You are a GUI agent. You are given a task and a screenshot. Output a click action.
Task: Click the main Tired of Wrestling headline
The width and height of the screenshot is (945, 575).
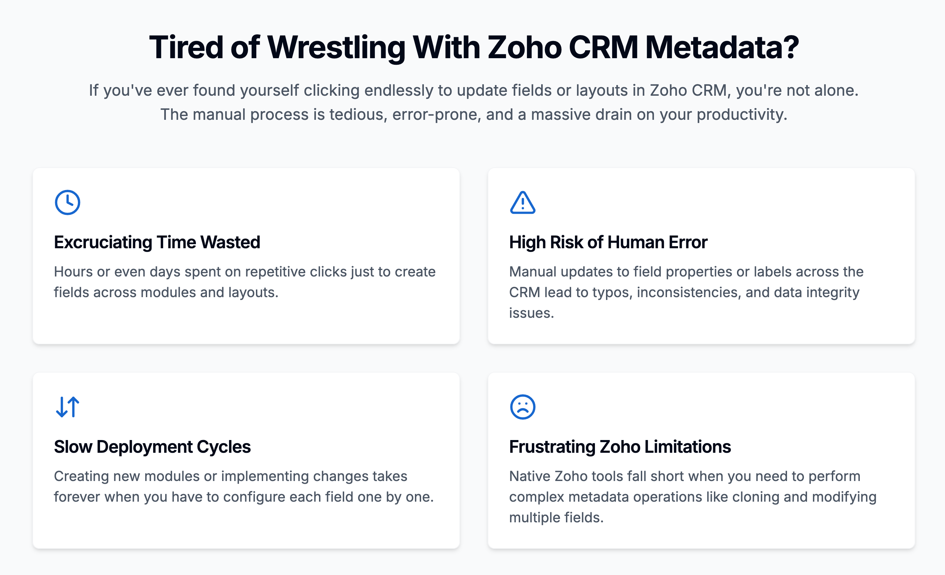474,48
